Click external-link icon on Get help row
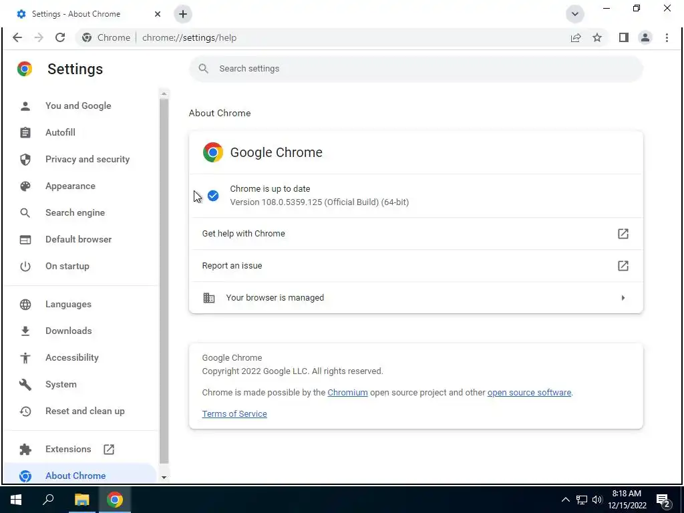The height and width of the screenshot is (513, 684). tap(623, 233)
